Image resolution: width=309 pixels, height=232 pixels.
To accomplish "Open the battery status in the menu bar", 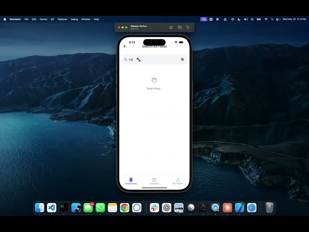I will (x=259, y=19).
